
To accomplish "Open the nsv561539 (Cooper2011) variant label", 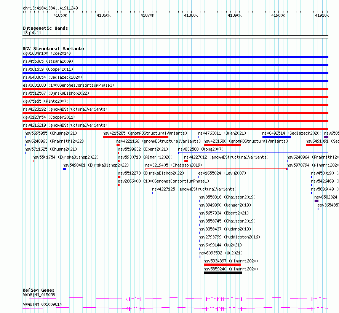I will [48, 69].
